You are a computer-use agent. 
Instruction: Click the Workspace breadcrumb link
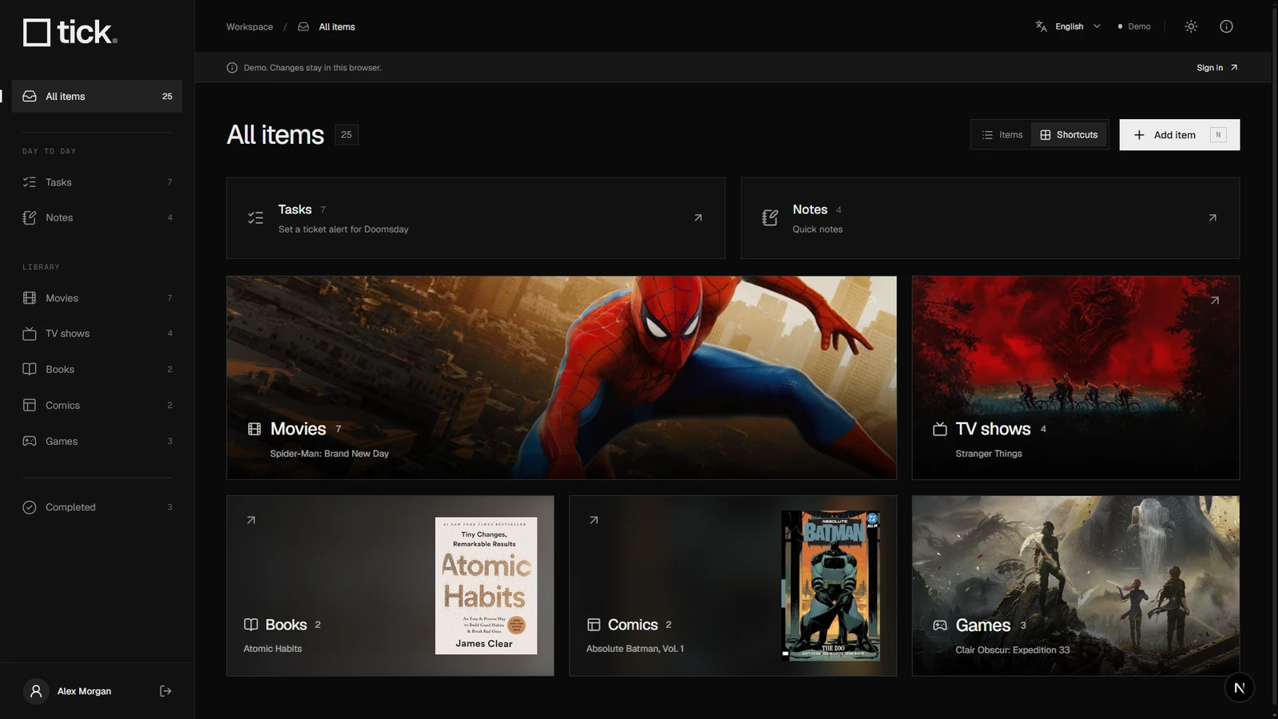(x=249, y=26)
